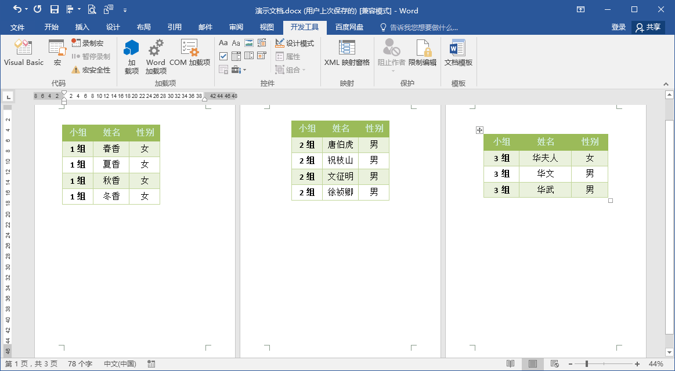Open the 文档模板 document template dialog

tap(458, 53)
